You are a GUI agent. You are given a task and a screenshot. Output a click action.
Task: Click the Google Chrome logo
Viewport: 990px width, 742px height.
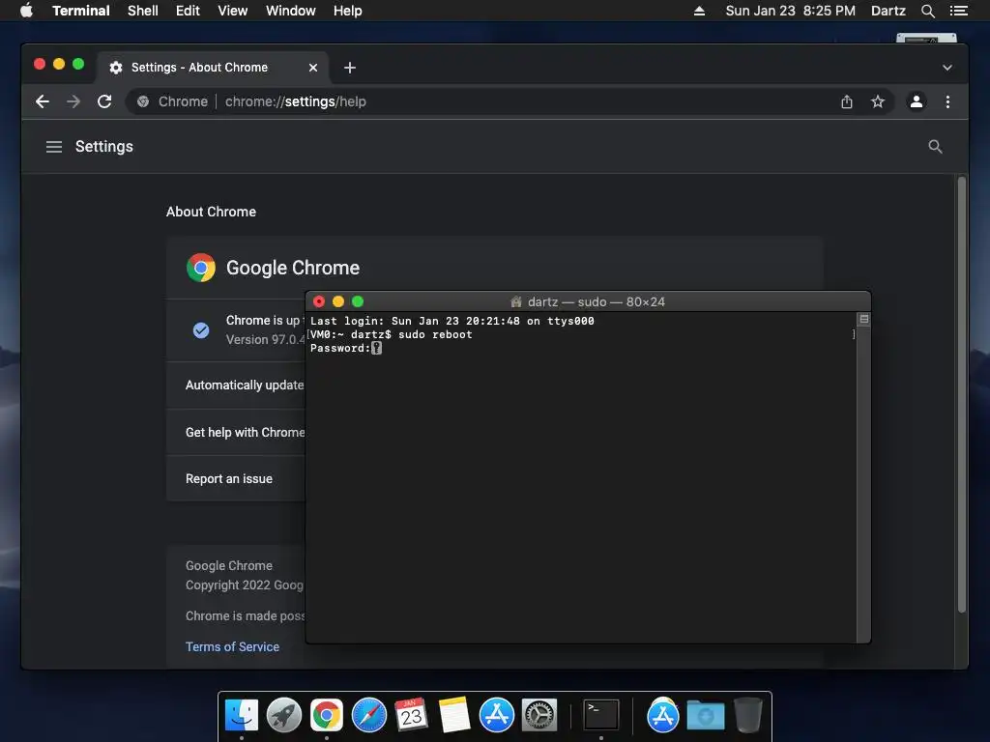coord(201,268)
